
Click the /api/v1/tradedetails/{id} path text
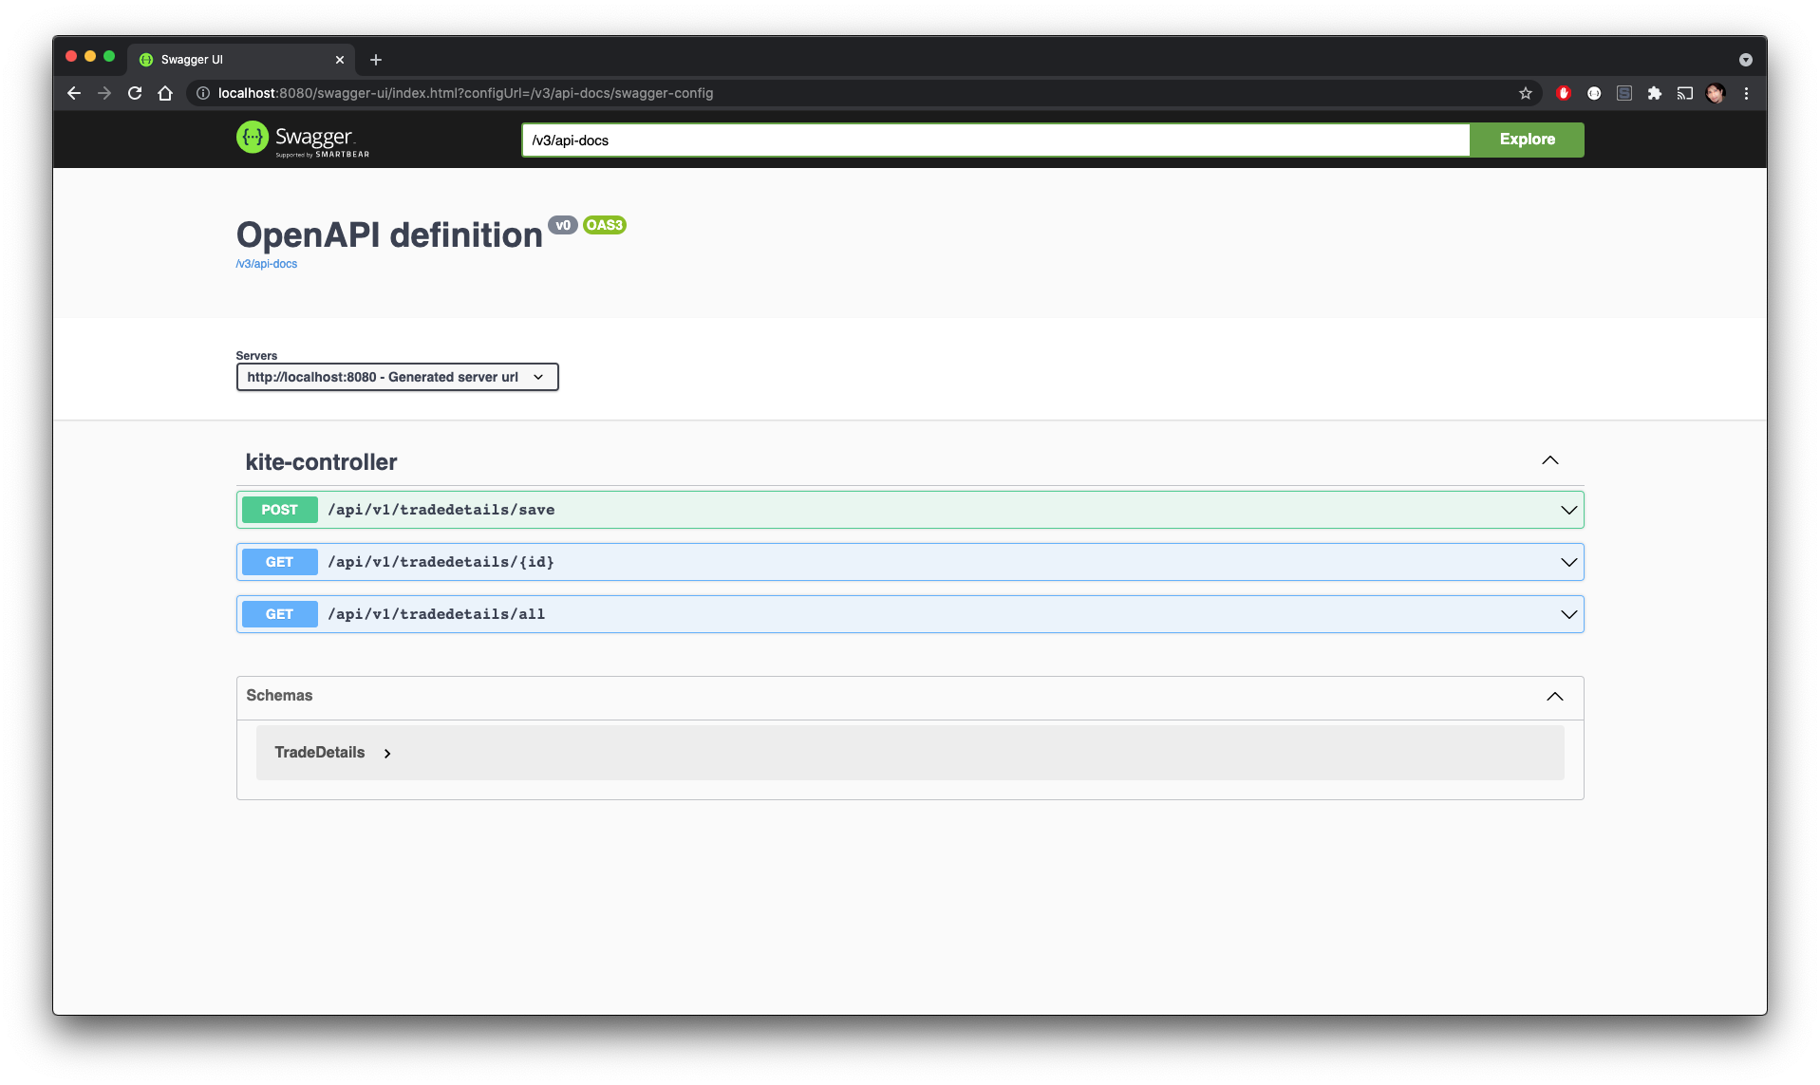pos(441,562)
